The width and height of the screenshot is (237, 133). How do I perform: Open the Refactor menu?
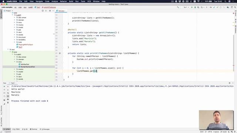pyautogui.click(x=63, y=1)
